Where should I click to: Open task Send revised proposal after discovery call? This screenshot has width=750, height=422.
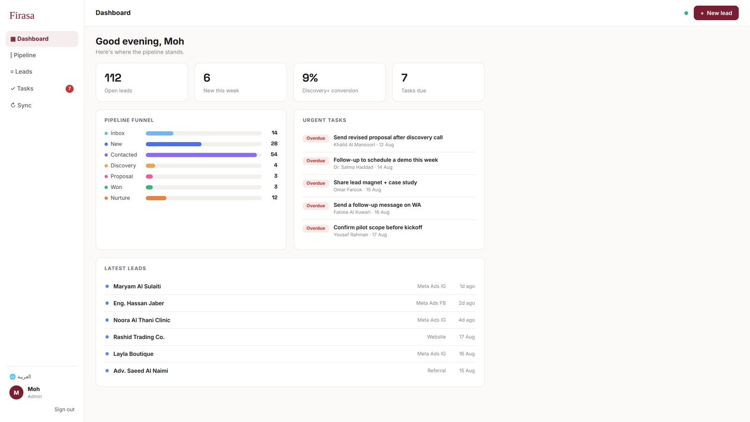coord(389,141)
